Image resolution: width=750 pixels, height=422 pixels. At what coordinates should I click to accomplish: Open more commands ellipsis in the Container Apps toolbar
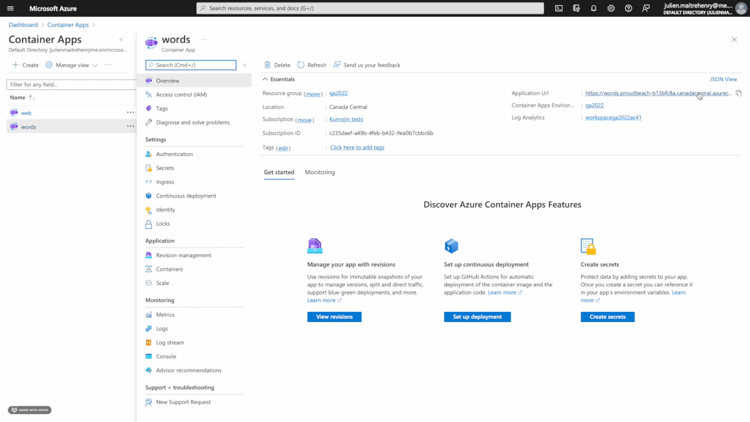pyautogui.click(x=108, y=65)
